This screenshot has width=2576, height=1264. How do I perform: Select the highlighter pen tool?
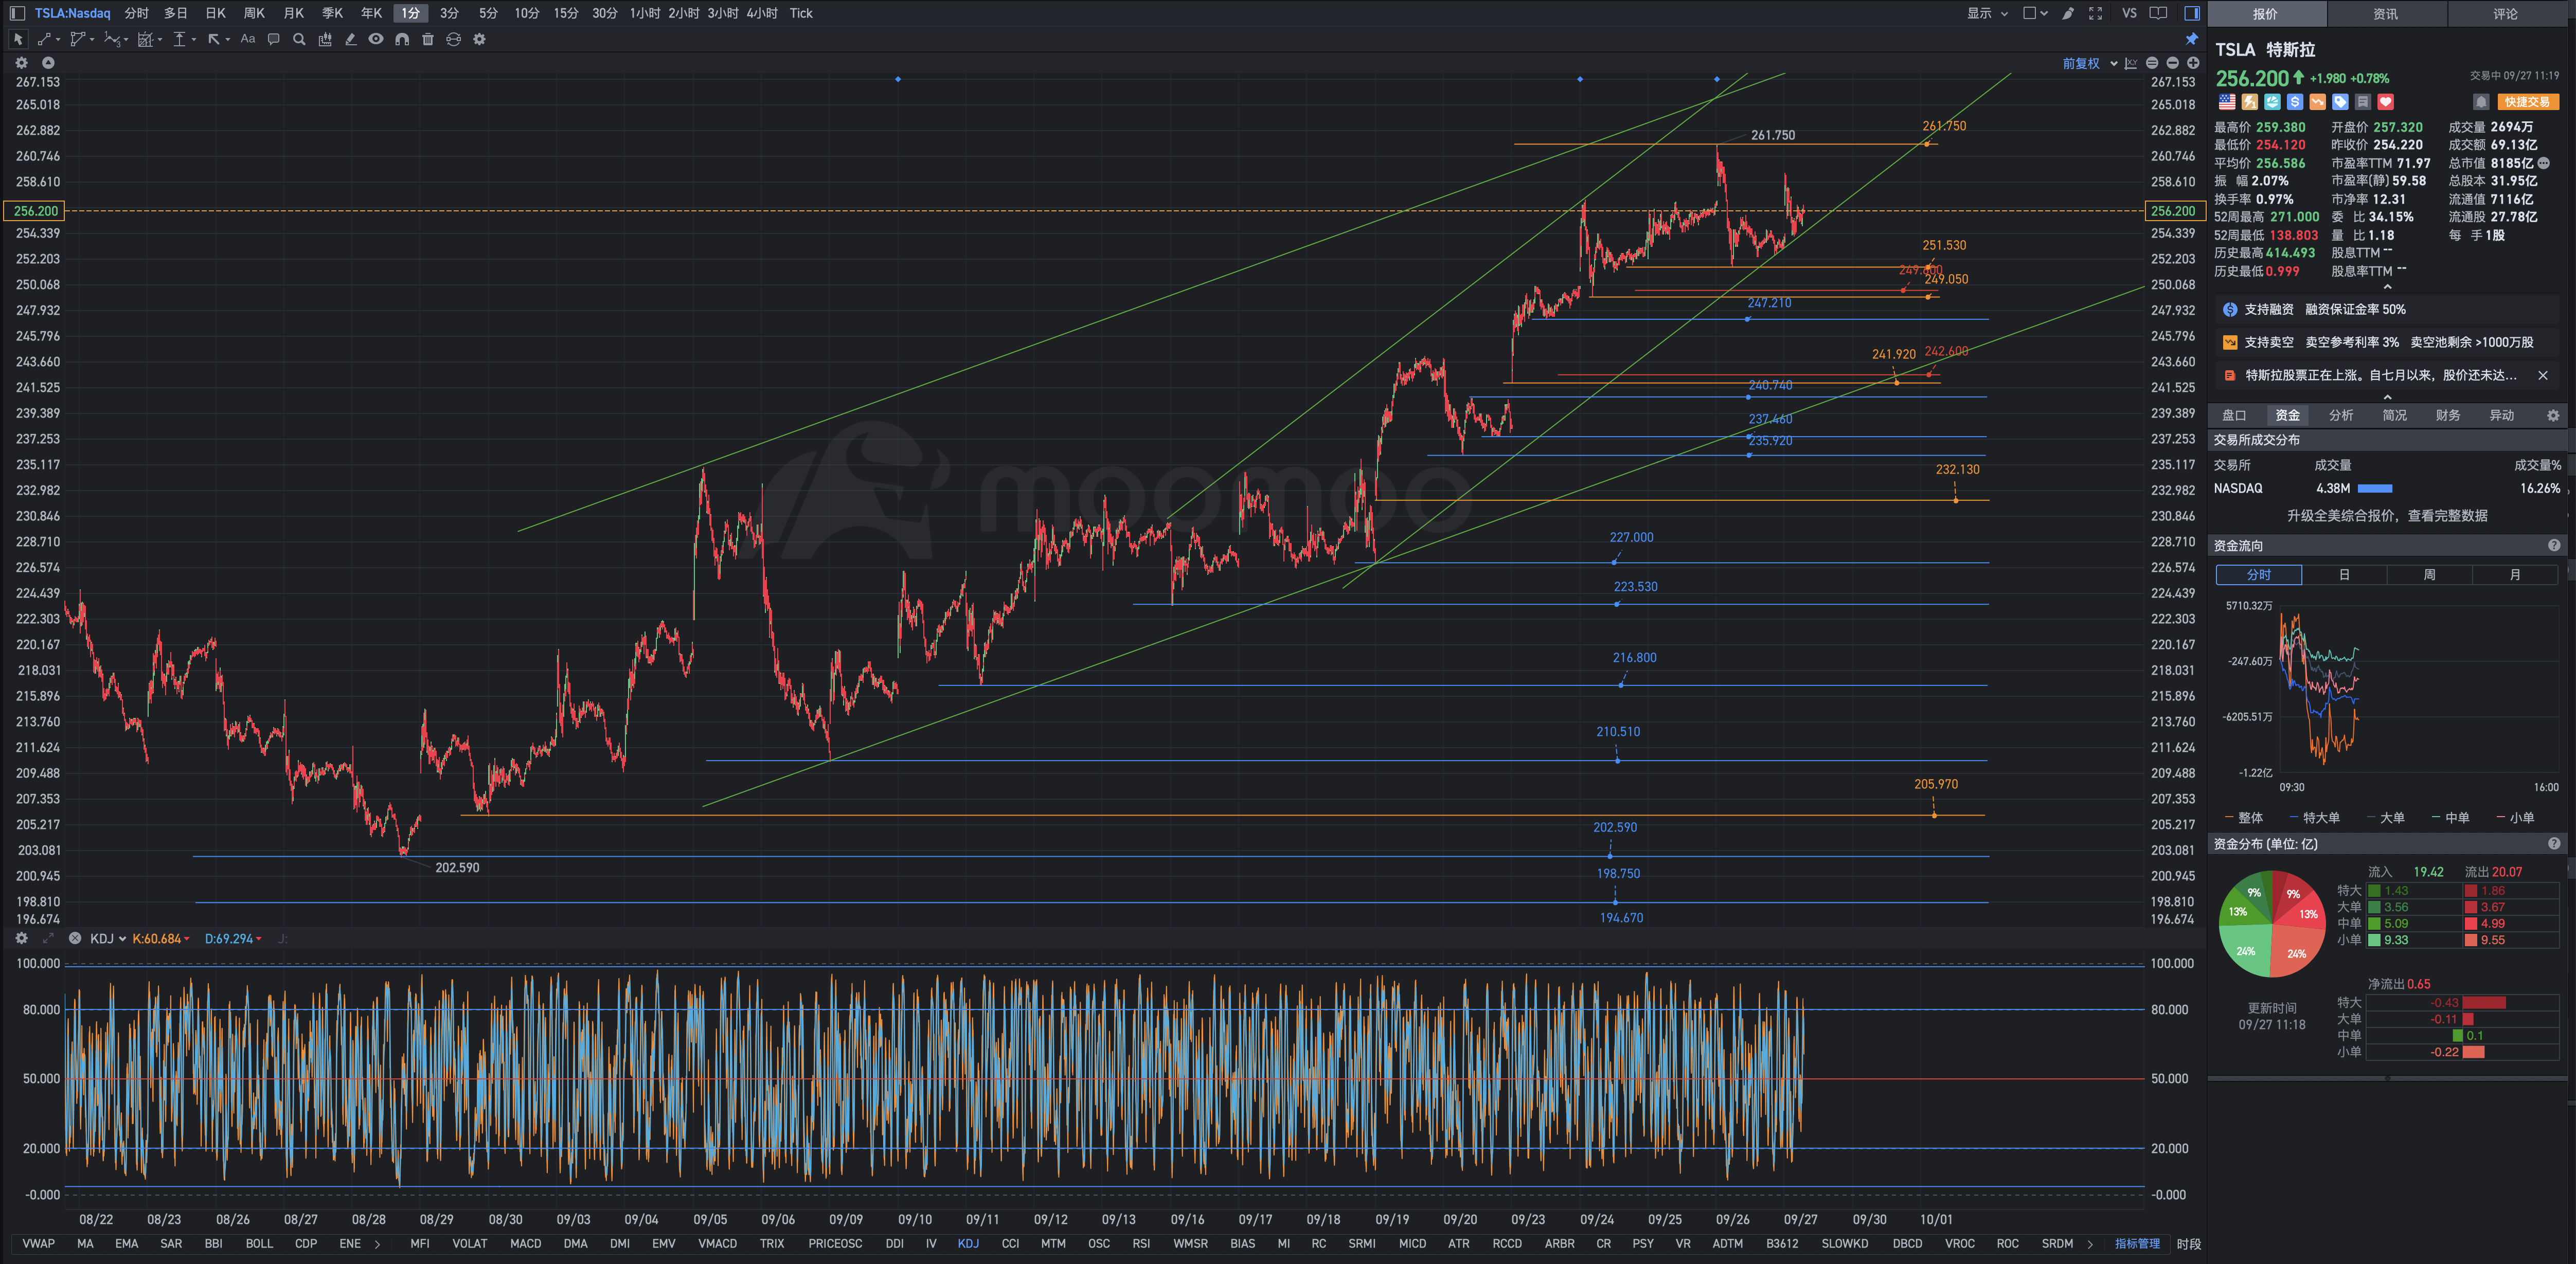pyautogui.click(x=350, y=39)
